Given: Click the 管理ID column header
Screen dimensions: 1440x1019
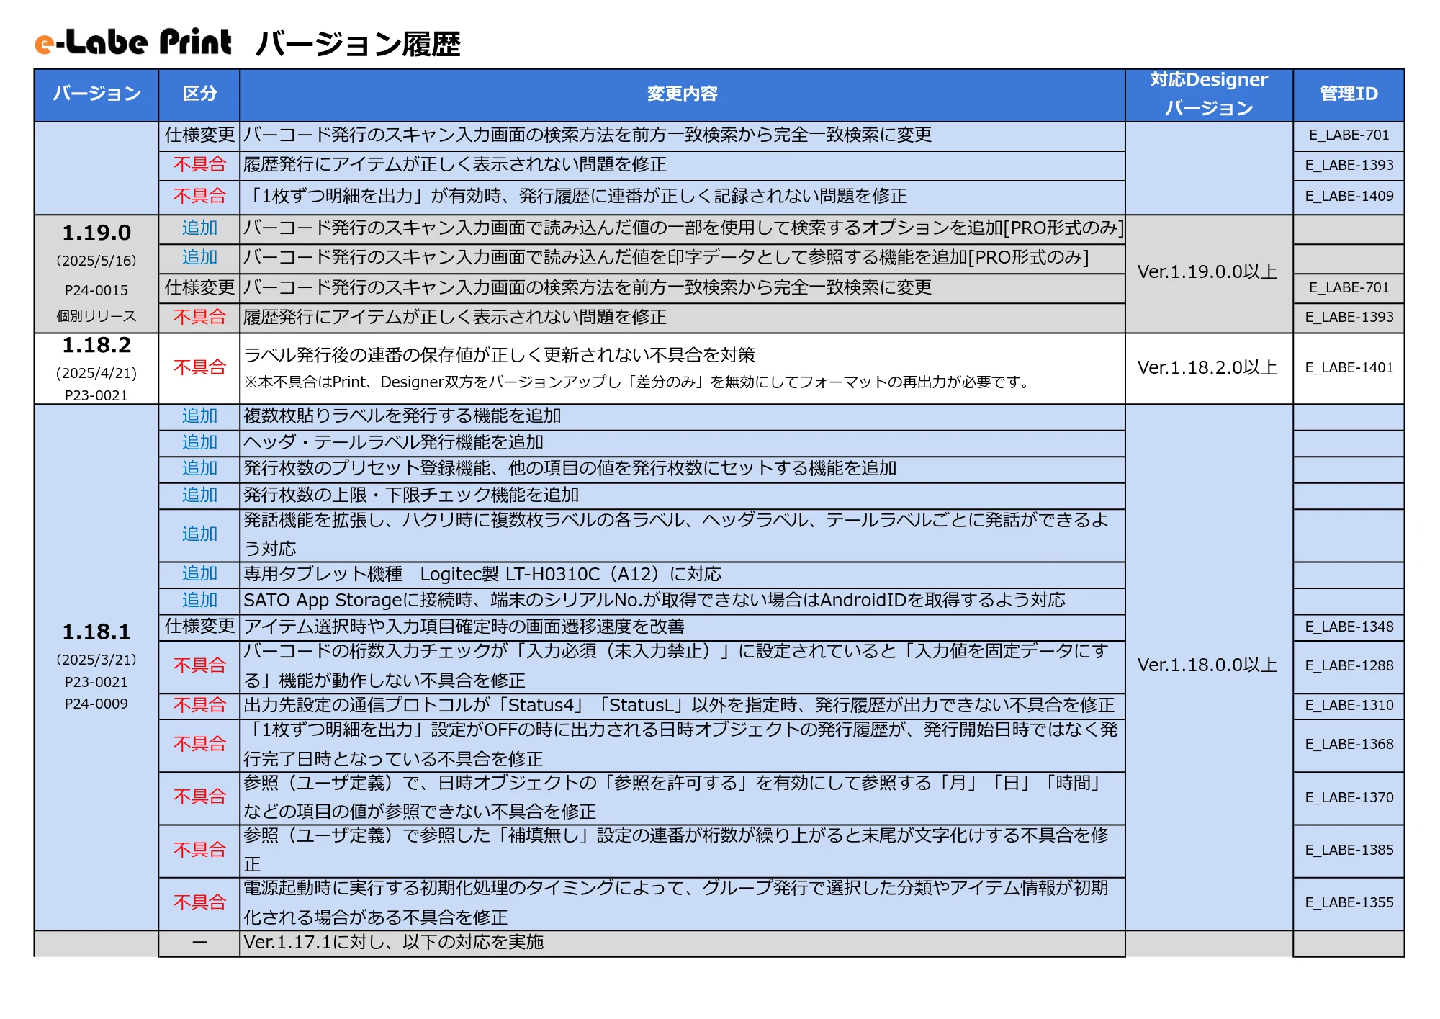Looking at the screenshot, I should (1349, 94).
